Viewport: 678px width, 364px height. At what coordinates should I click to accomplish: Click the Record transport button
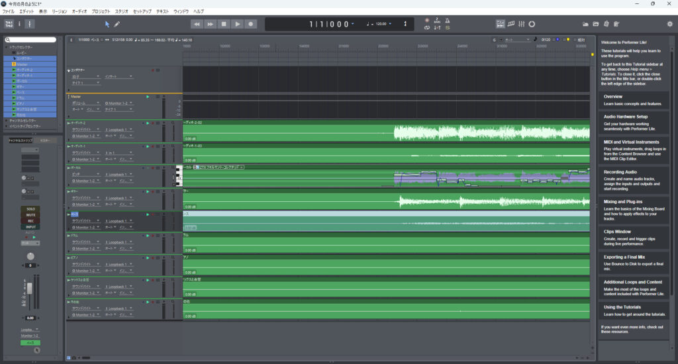click(x=251, y=24)
